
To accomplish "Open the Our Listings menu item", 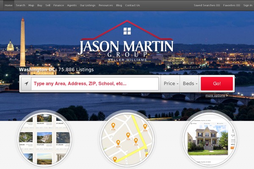I will [88, 5].
